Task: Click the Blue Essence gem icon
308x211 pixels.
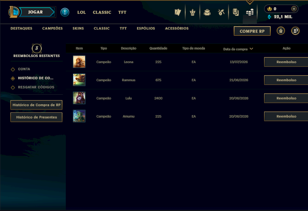Action: (269, 17)
